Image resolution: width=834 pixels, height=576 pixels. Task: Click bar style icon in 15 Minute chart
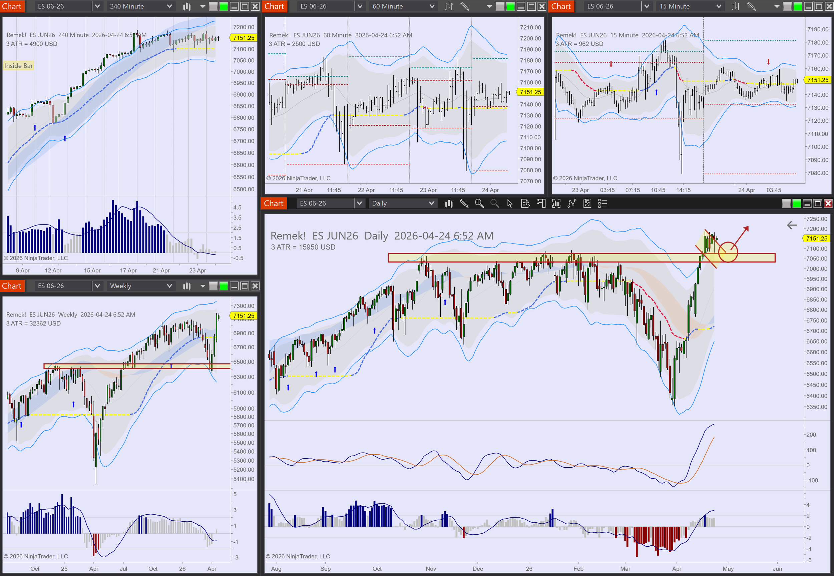coord(736,6)
